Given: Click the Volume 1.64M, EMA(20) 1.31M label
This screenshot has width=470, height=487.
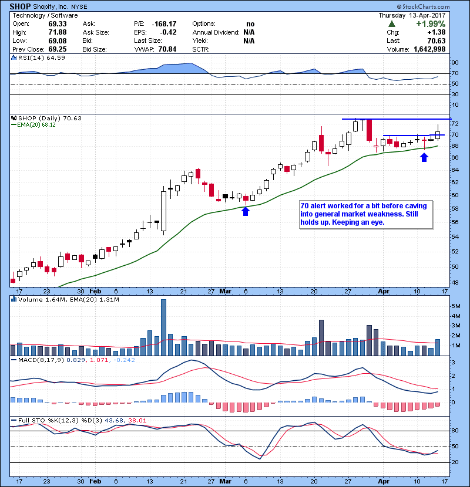Looking at the screenshot, I should [68, 300].
